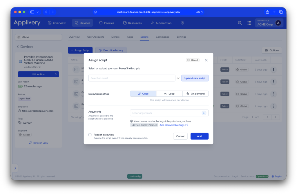Viewport: 297px width, 194px height.
Task: Open the settings gear in the navigation bar
Action: [182, 23]
